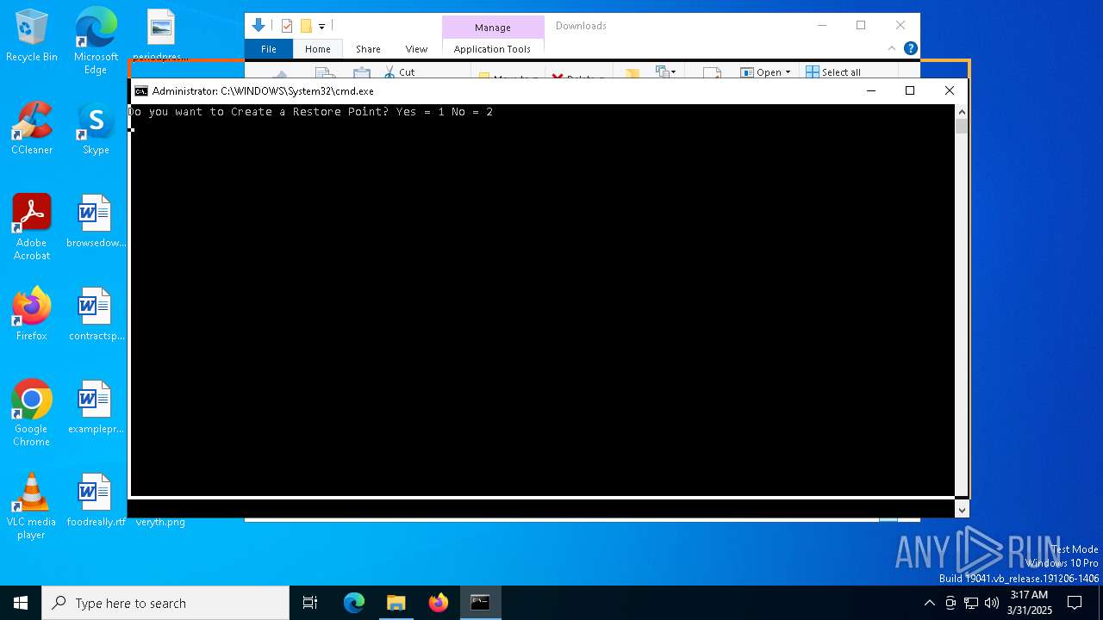Click New Folder icon in Explorer quick access toolbar
Viewport: 1103px width, 620px height.
(x=306, y=26)
